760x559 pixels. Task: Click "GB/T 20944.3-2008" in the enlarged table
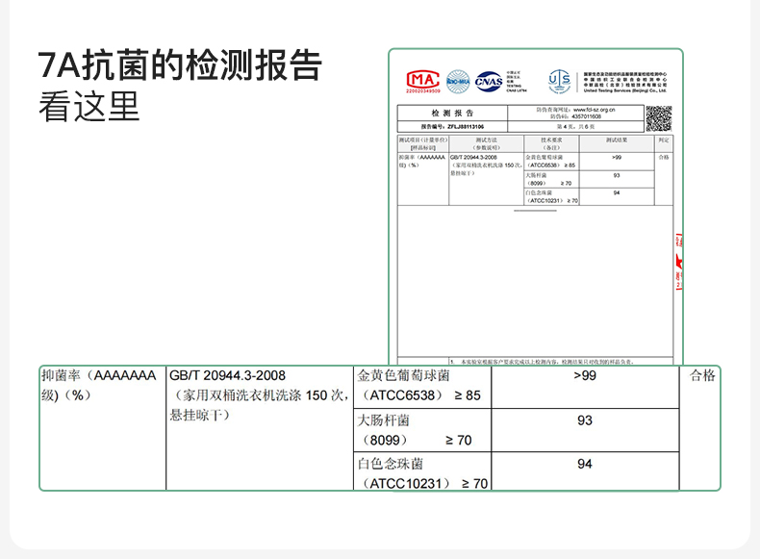coord(227,375)
